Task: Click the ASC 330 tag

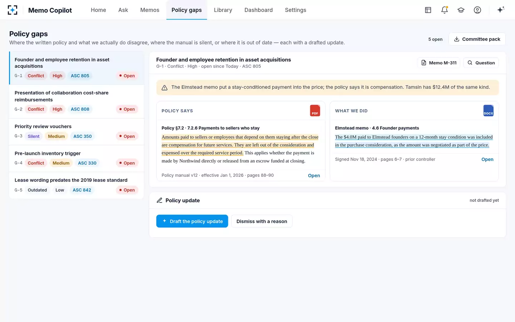Action: (x=87, y=163)
